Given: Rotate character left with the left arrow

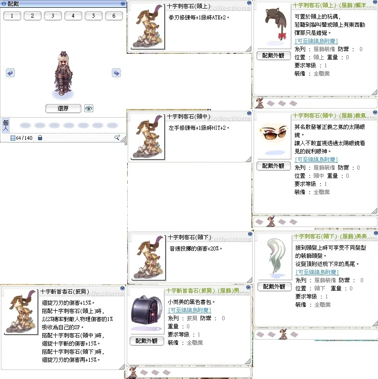Looking at the screenshot, I should click(10, 73).
